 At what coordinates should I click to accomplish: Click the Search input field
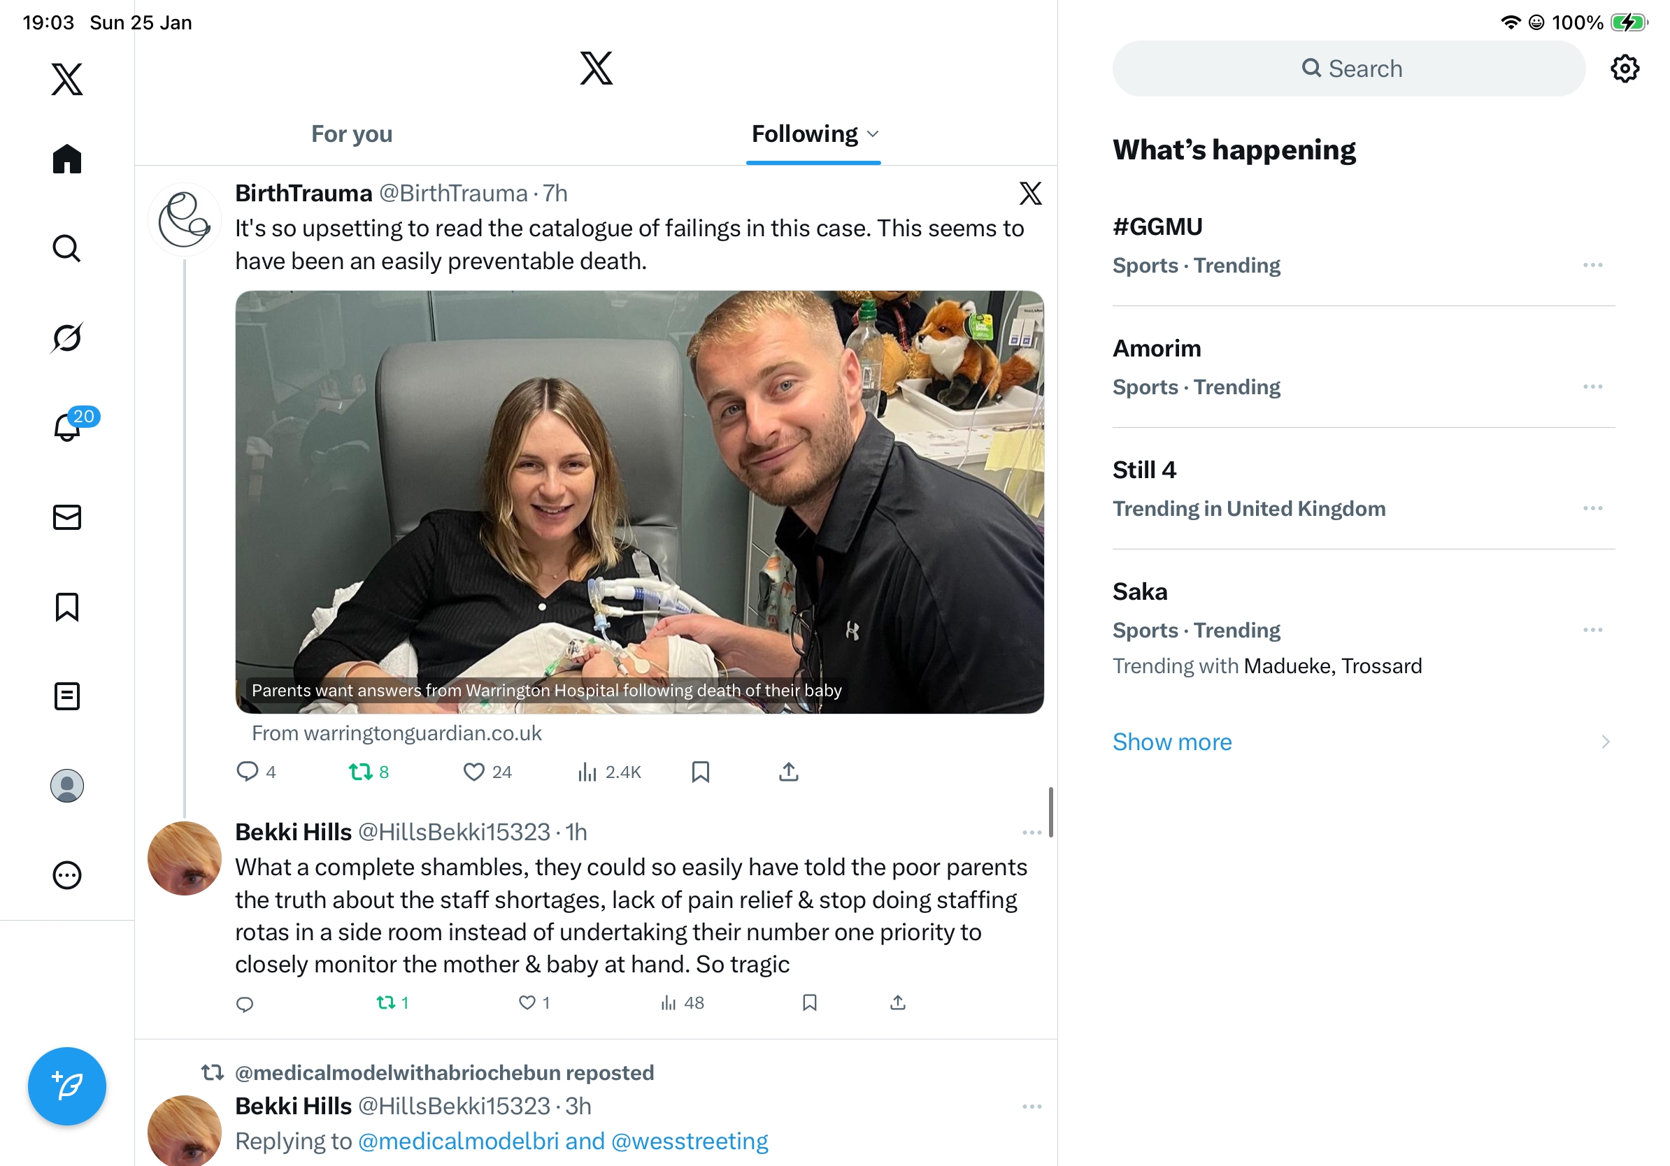tap(1348, 69)
